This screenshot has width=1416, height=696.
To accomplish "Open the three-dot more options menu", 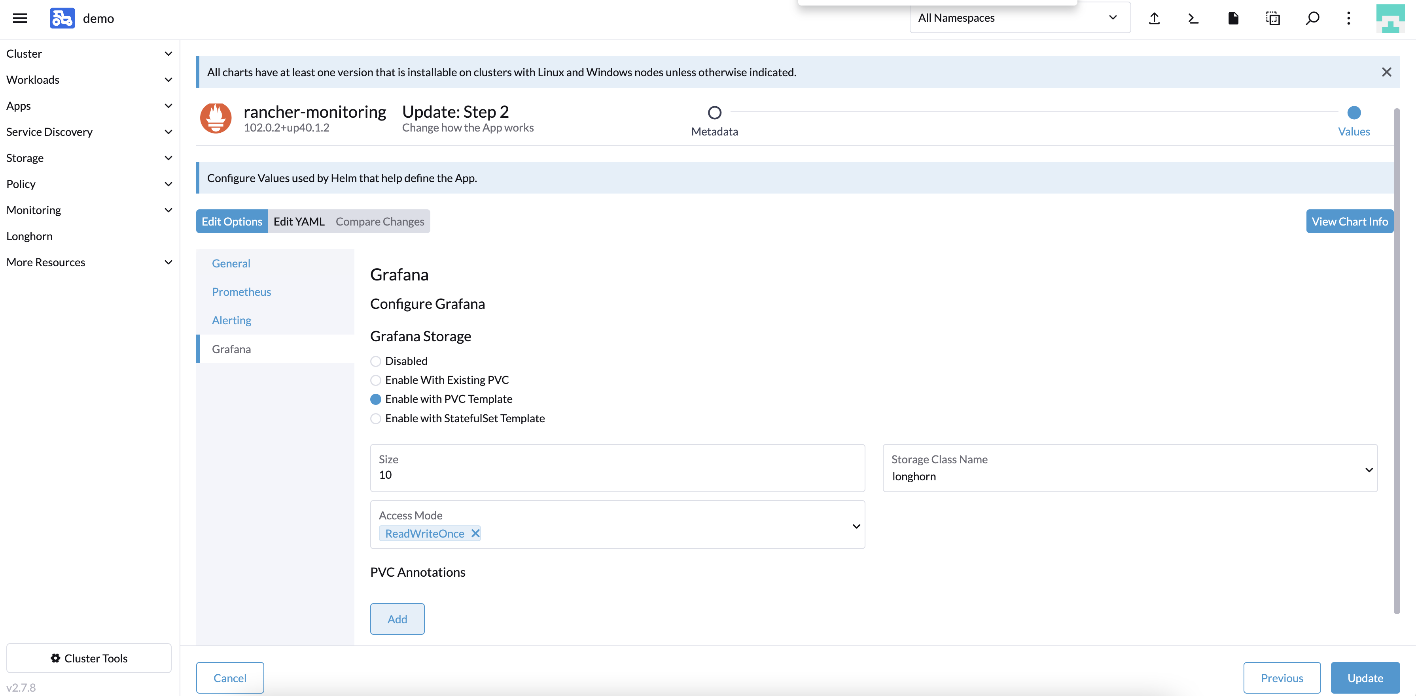I will pyautogui.click(x=1348, y=18).
